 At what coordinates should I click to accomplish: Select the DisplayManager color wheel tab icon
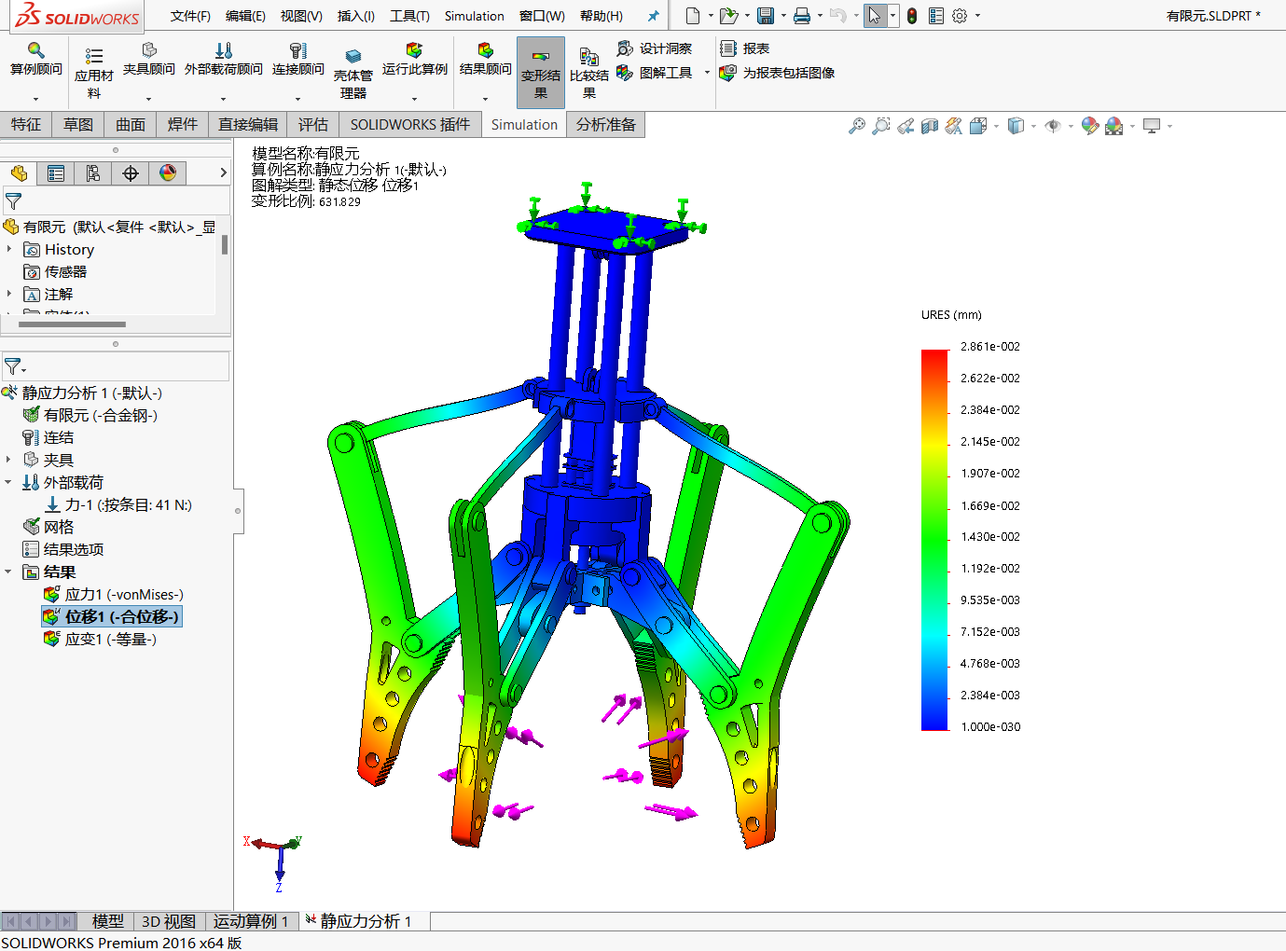point(168,172)
